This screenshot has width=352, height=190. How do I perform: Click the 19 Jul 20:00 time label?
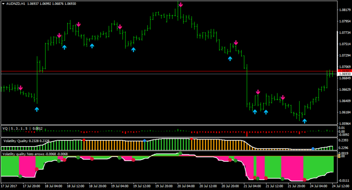[164, 186]
